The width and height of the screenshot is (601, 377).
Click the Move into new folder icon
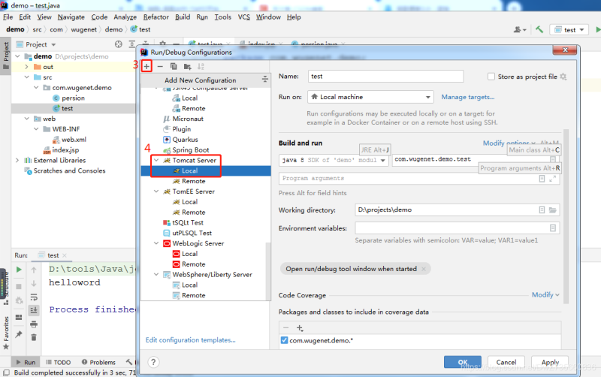tap(187, 67)
